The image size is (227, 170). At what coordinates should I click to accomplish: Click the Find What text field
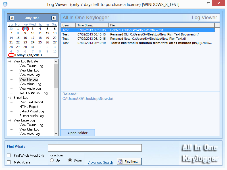(x=95, y=148)
